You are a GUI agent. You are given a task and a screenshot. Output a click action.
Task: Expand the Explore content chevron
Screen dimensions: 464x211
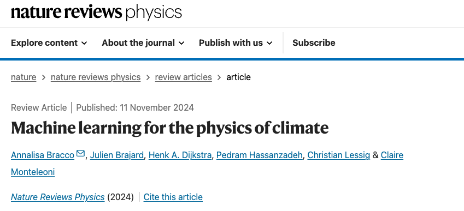click(84, 44)
